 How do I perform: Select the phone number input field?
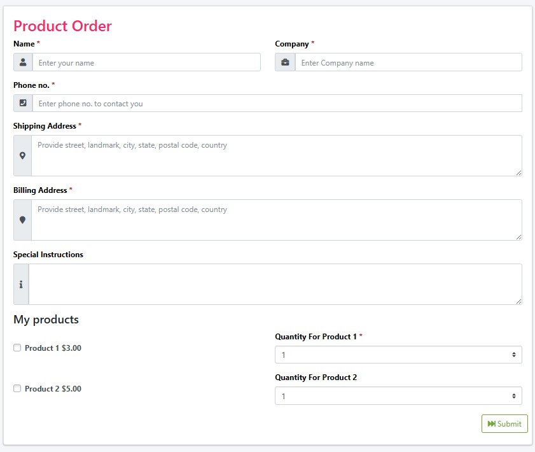(277, 103)
